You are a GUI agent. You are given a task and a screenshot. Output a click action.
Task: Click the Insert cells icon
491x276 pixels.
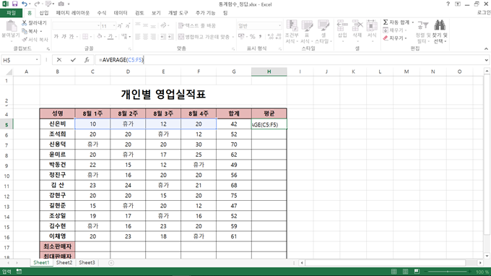coord(342,25)
